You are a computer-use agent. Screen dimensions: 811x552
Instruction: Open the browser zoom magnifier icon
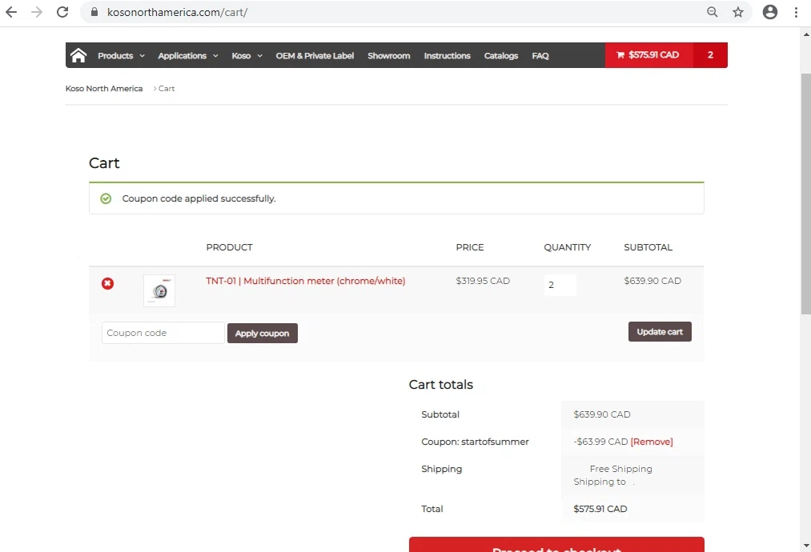coord(713,12)
